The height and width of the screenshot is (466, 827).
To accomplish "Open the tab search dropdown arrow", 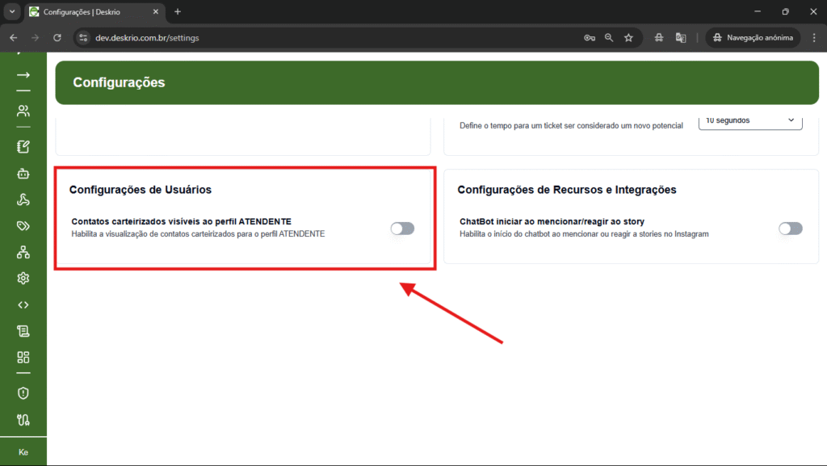I will pyautogui.click(x=11, y=11).
